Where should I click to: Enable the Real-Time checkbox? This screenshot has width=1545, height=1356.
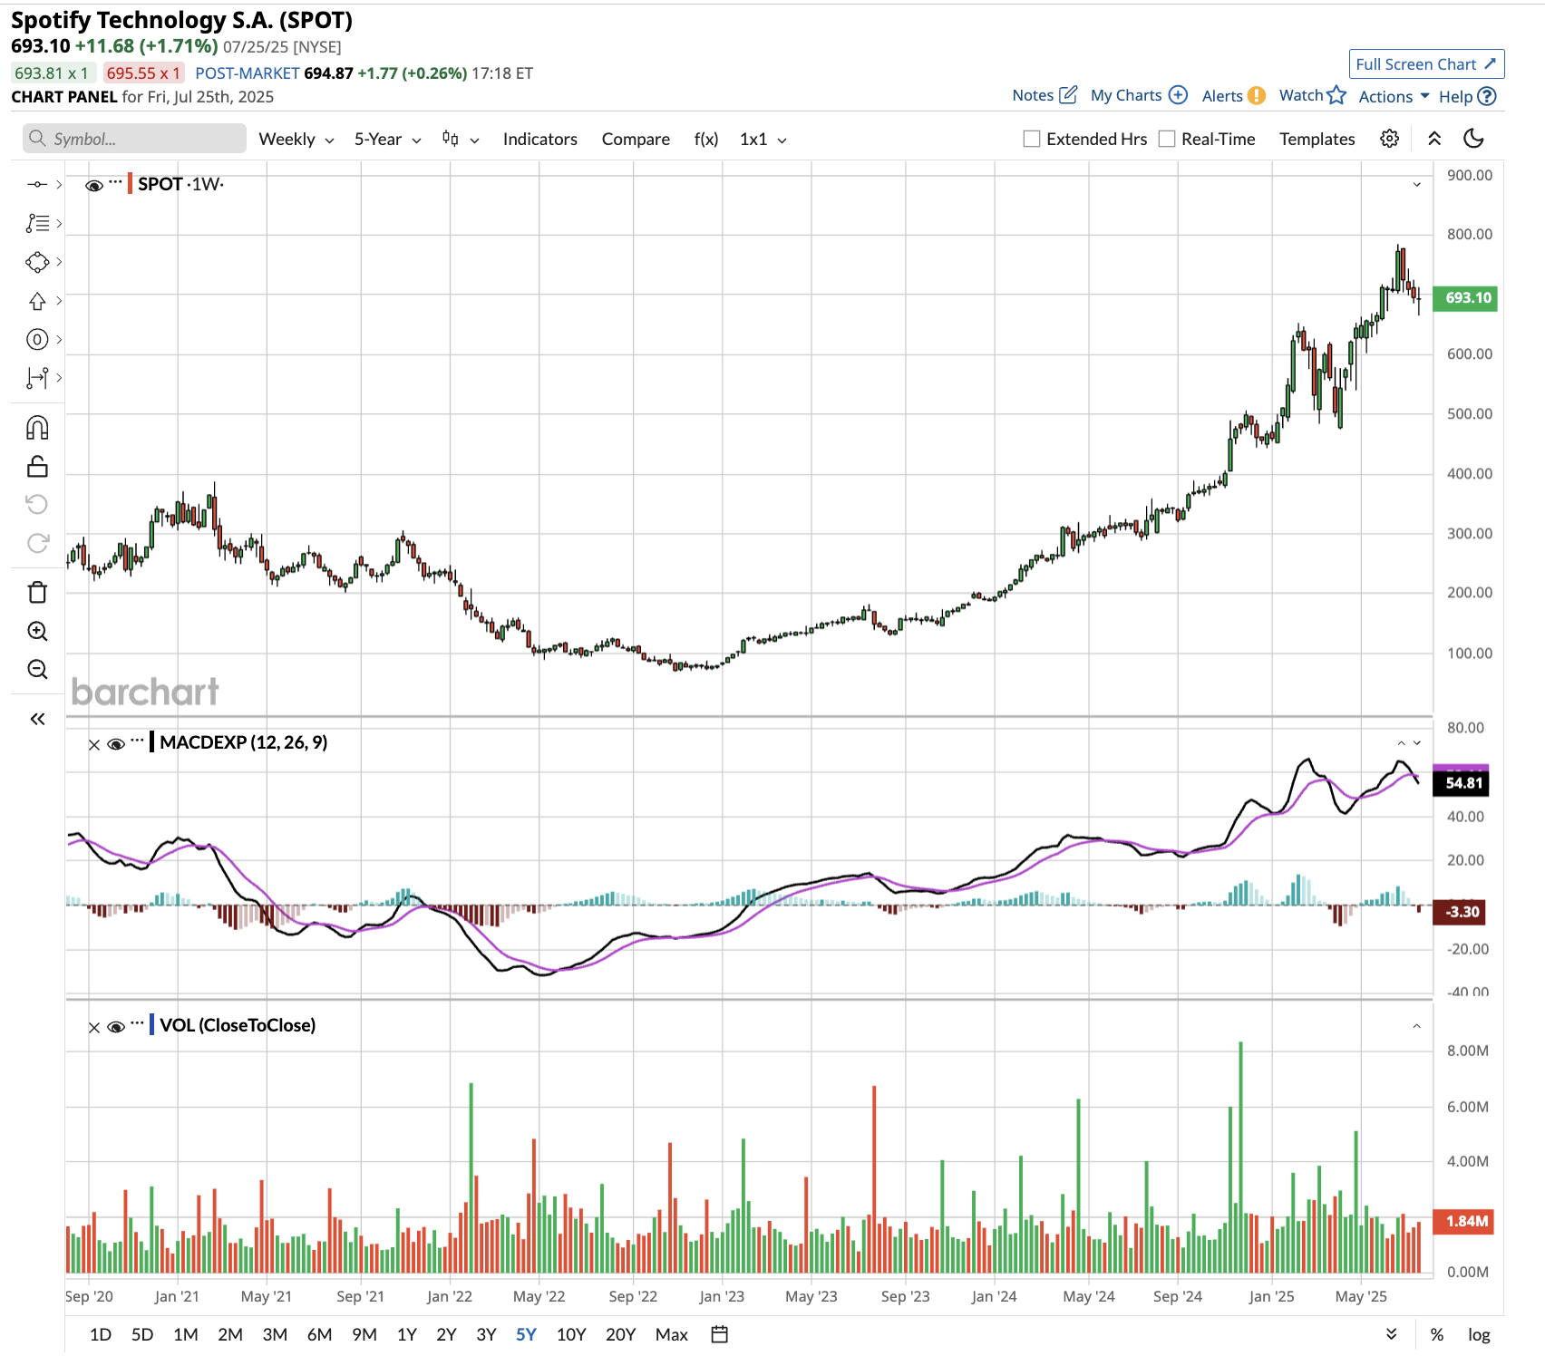click(1167, 139)
